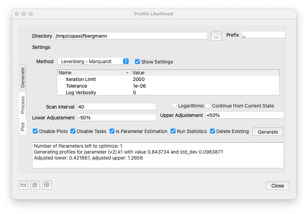Click the Upper Adjustement field

click(244, 115)
